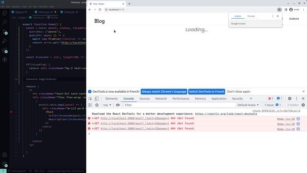This screenshot has width=307, height=173.
Task: Click the Google Translate icon in address bar
Action: [x=279, y=10]
